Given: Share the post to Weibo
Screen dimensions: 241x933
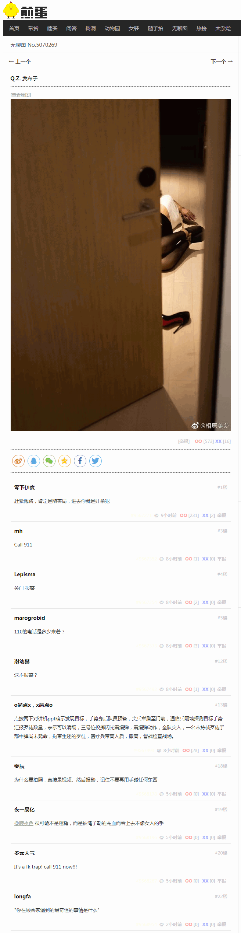Looking at the screenshot, I should coord(18,461).
